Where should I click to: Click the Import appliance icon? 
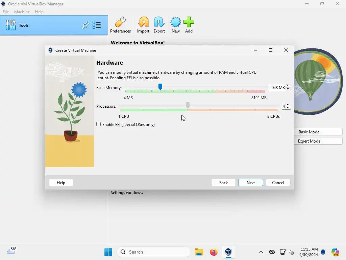tap(143, 25)
